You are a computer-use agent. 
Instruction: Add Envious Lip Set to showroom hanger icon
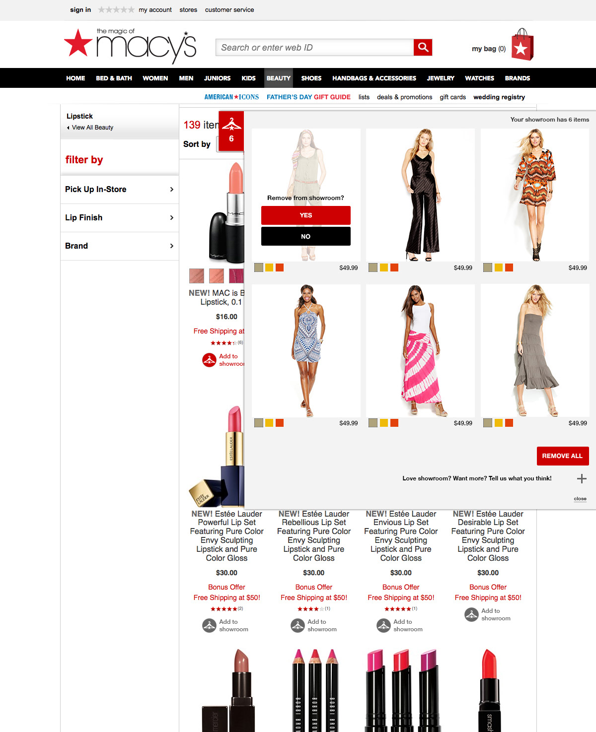click(383, 625)
